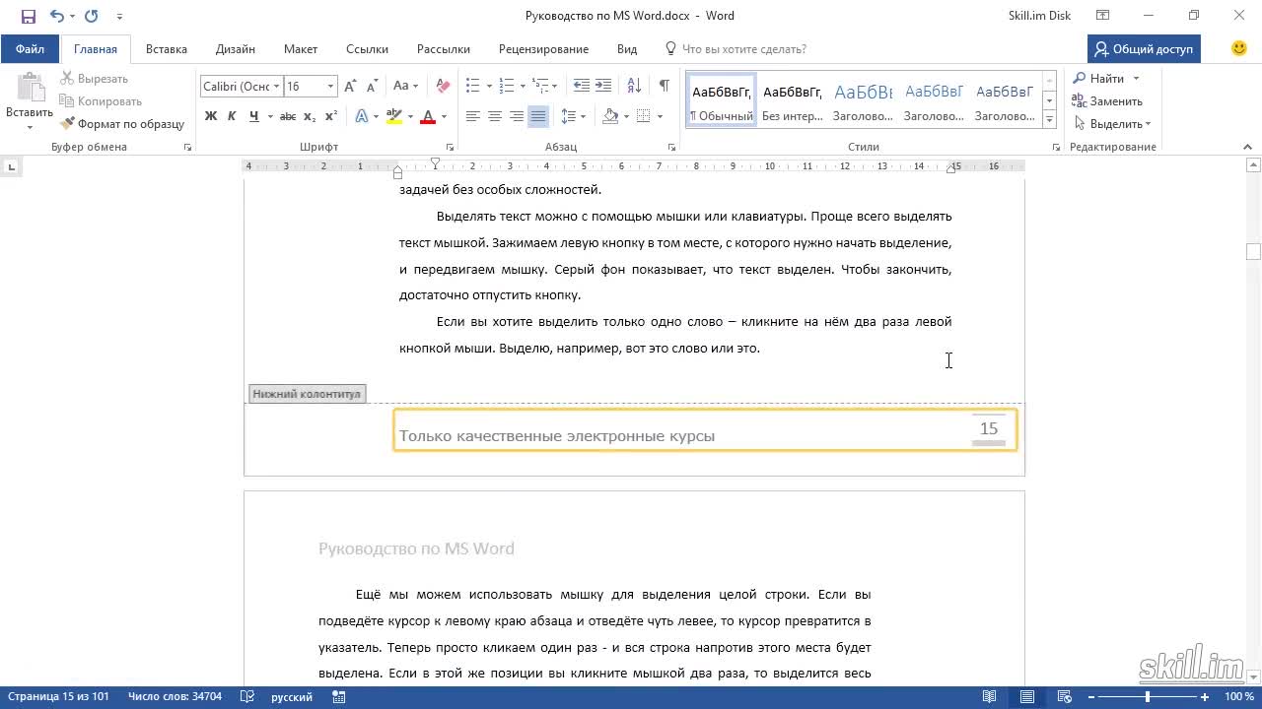Image resolution: width=1262 pixels, height=709 pixels.
Task: Open the change case (Аа) dropdown
Action: (x=405, y=87)
